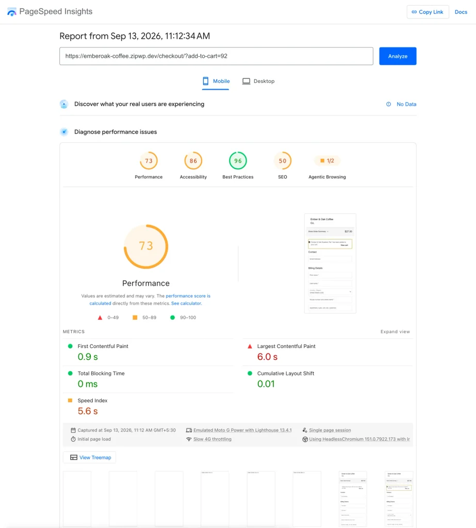Image resolution: width=476 pixels, height=528 pixels.
Task: Click the first blank filmstrip thumbnail
Action: click(x=77, y=499)
